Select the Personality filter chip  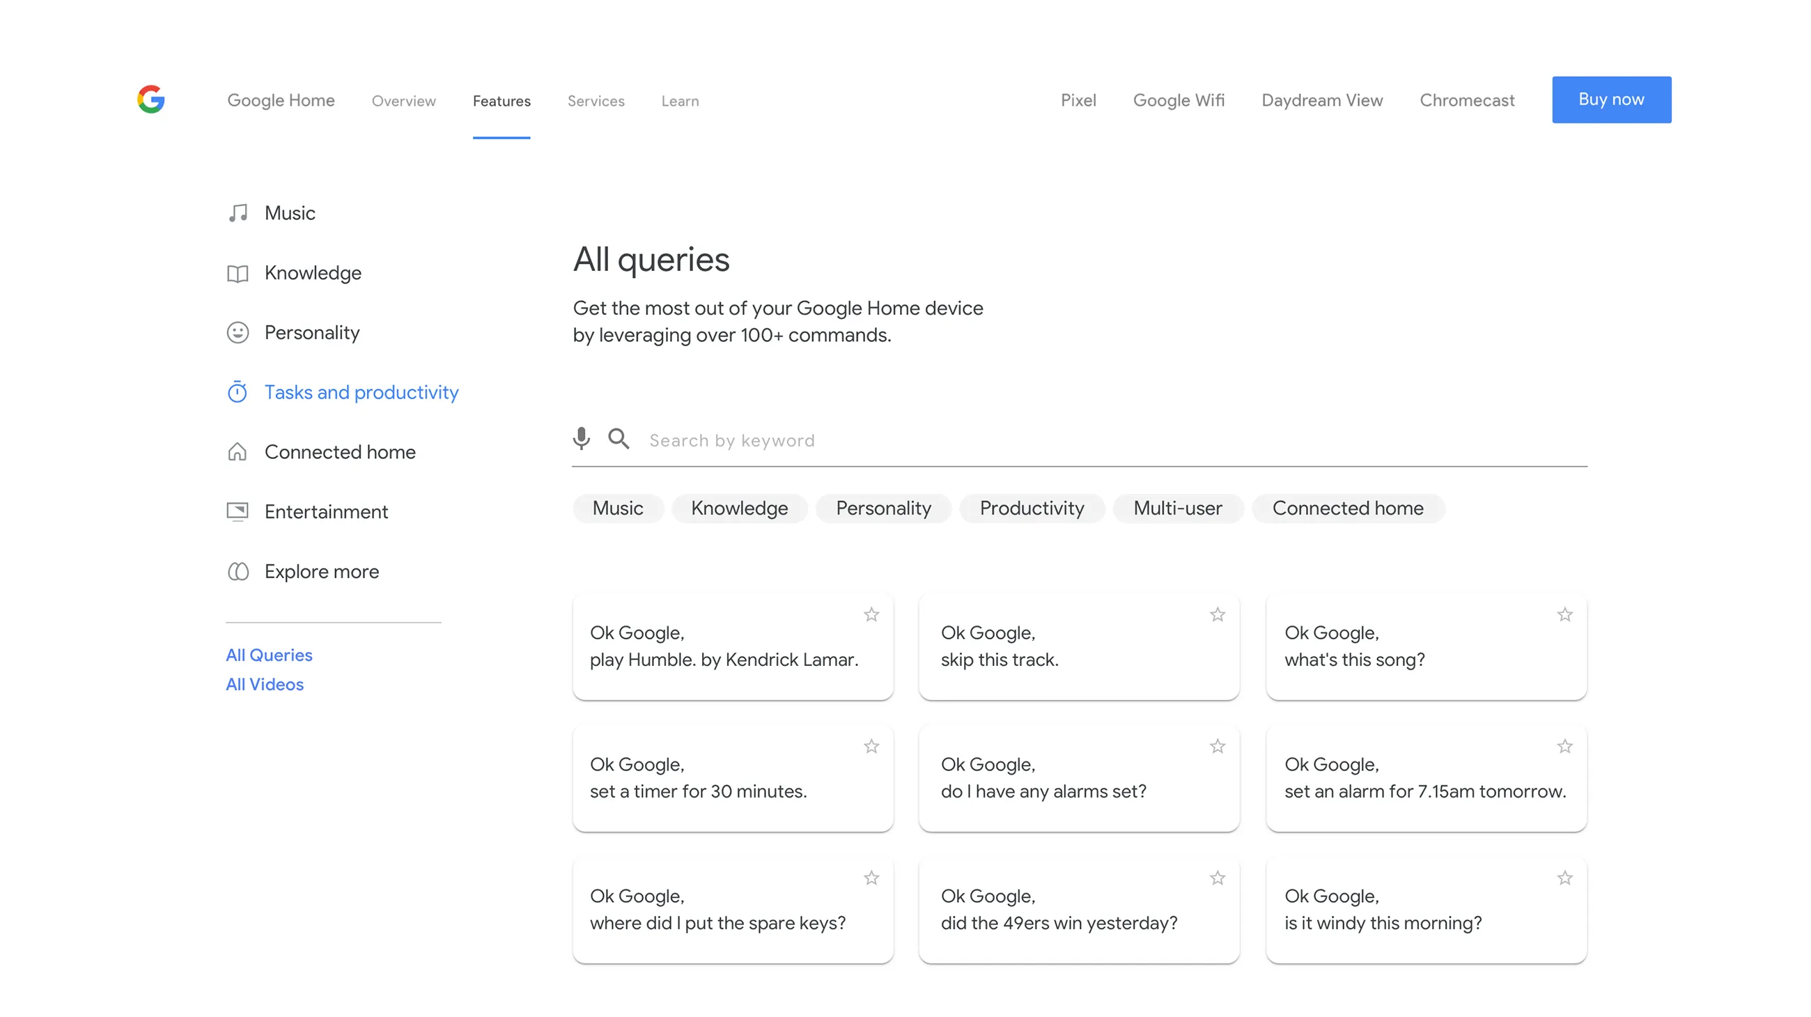pos(883,508)
